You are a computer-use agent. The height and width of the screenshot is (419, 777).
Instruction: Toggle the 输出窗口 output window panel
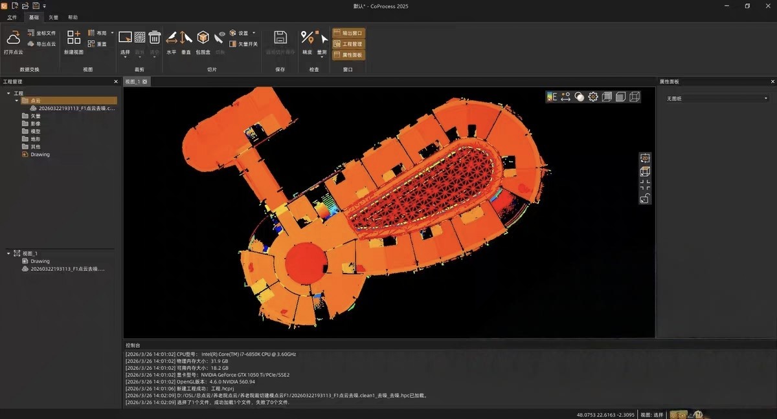[x=348, y=33]
